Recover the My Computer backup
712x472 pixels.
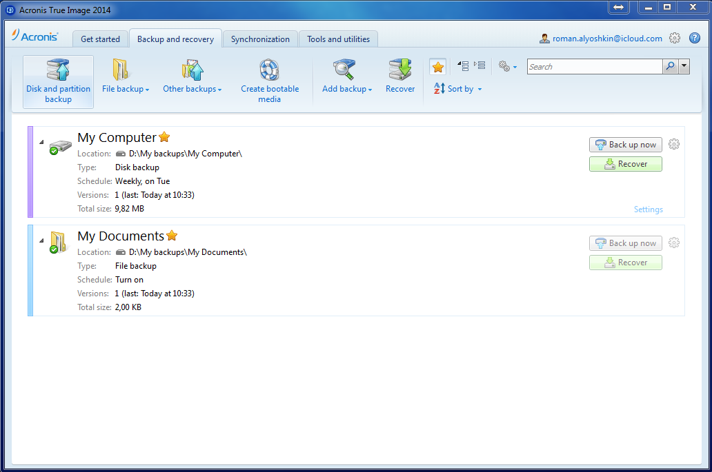point(625,164)
